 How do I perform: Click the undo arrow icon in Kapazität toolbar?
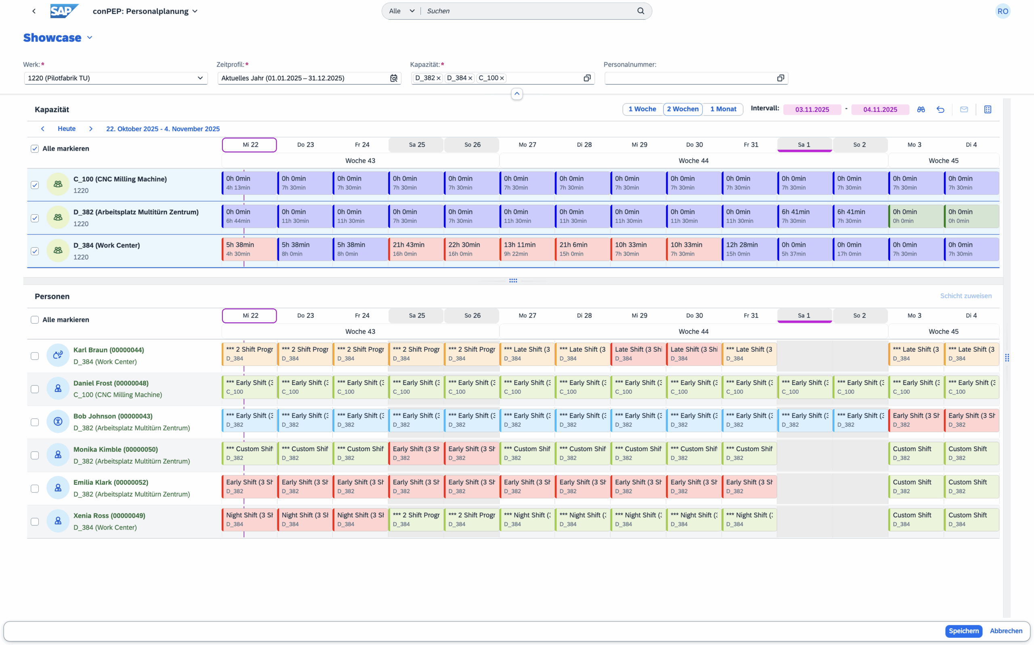tap(940, 109)
